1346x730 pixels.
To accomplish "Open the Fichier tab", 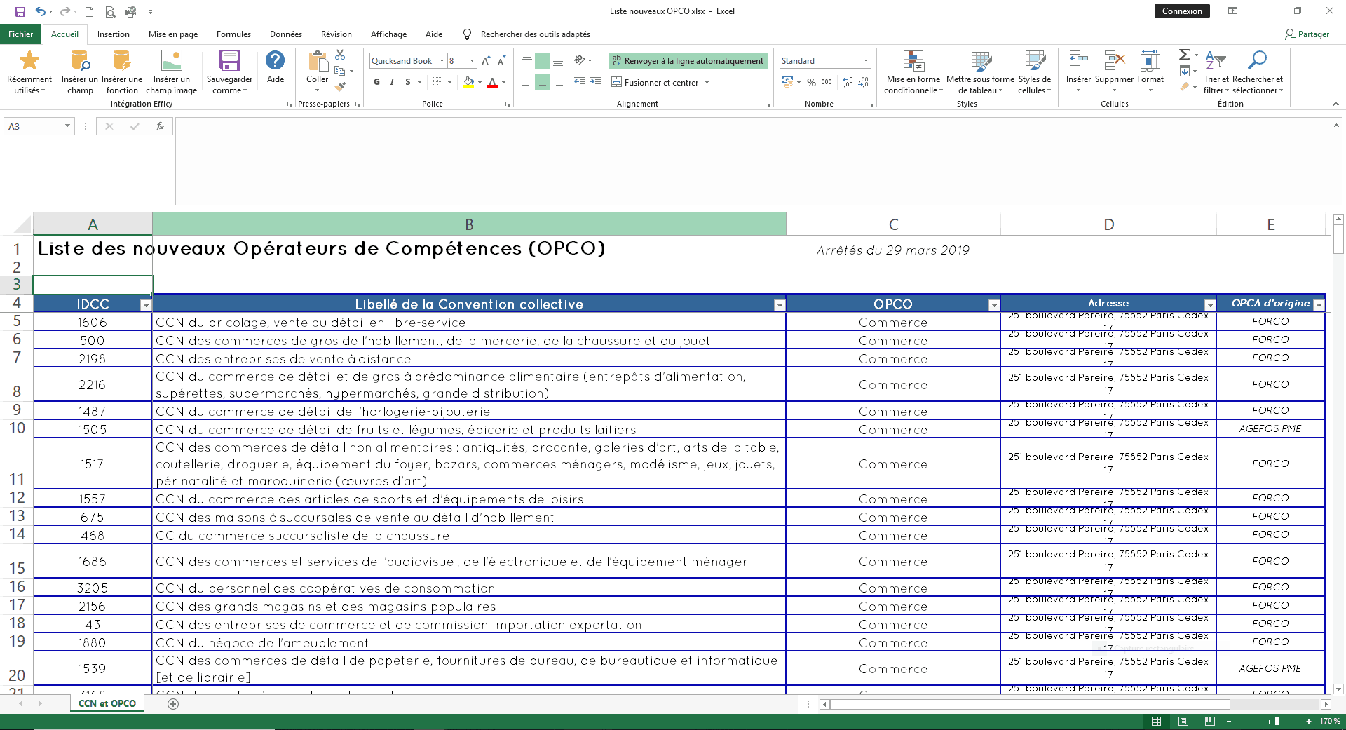I will point(20,34).
